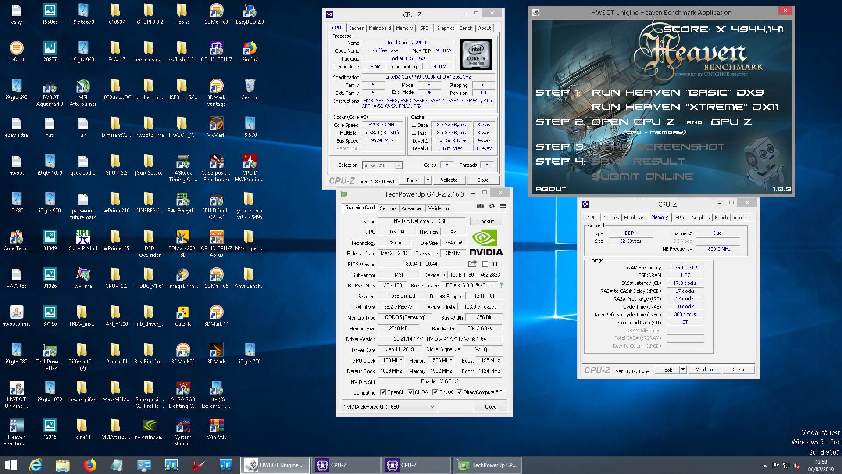The image size is (842, 474).
Task: Expand the Tools dropdown arrow in CPU-Z CPU window
Action: point(428,180)
